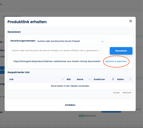Image resolution: width=143 pixels, height=128 pixels.
Task: Sort table by Name column arrows
Action: [x=90, y=79]
